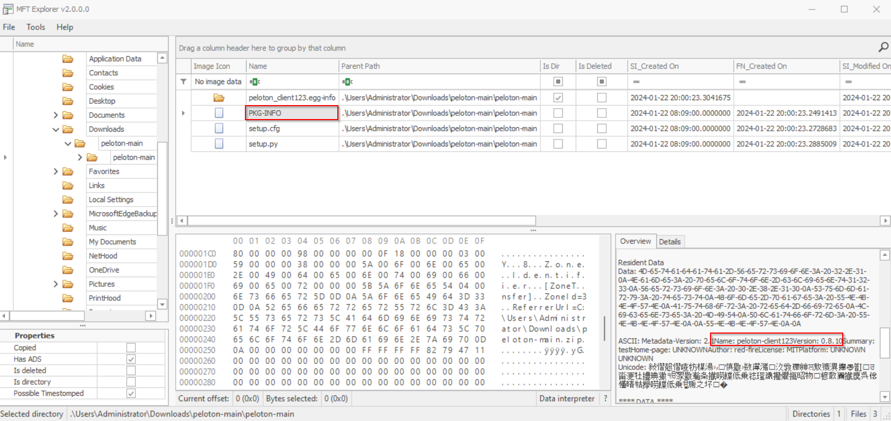Viewport: 891px width, 421px height.
Task: Click the Name column filter type icon
Action: 255,82
